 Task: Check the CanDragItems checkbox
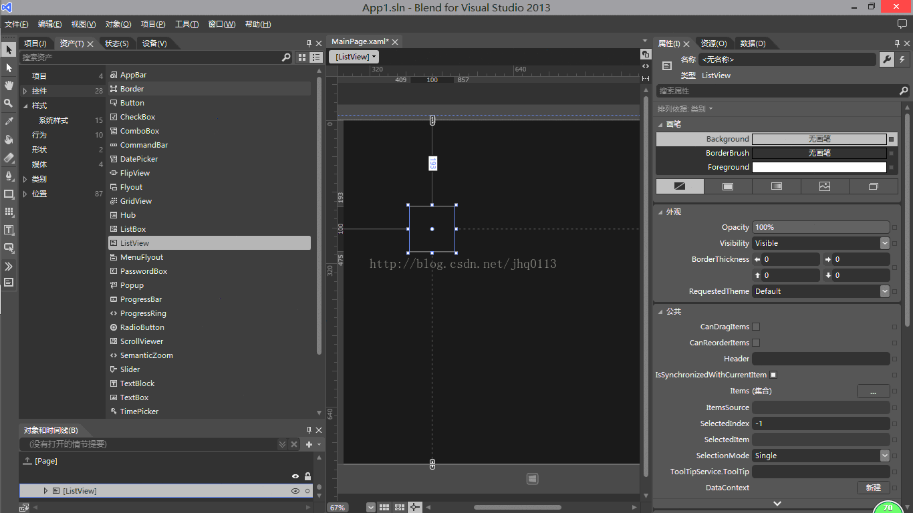coord(756,327)
